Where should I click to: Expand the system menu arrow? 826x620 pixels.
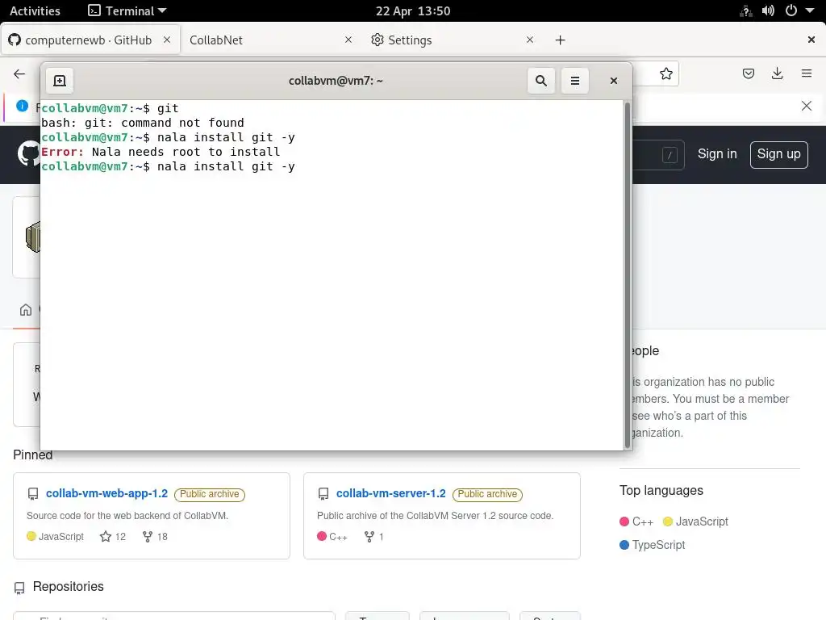tap(810, 11)
